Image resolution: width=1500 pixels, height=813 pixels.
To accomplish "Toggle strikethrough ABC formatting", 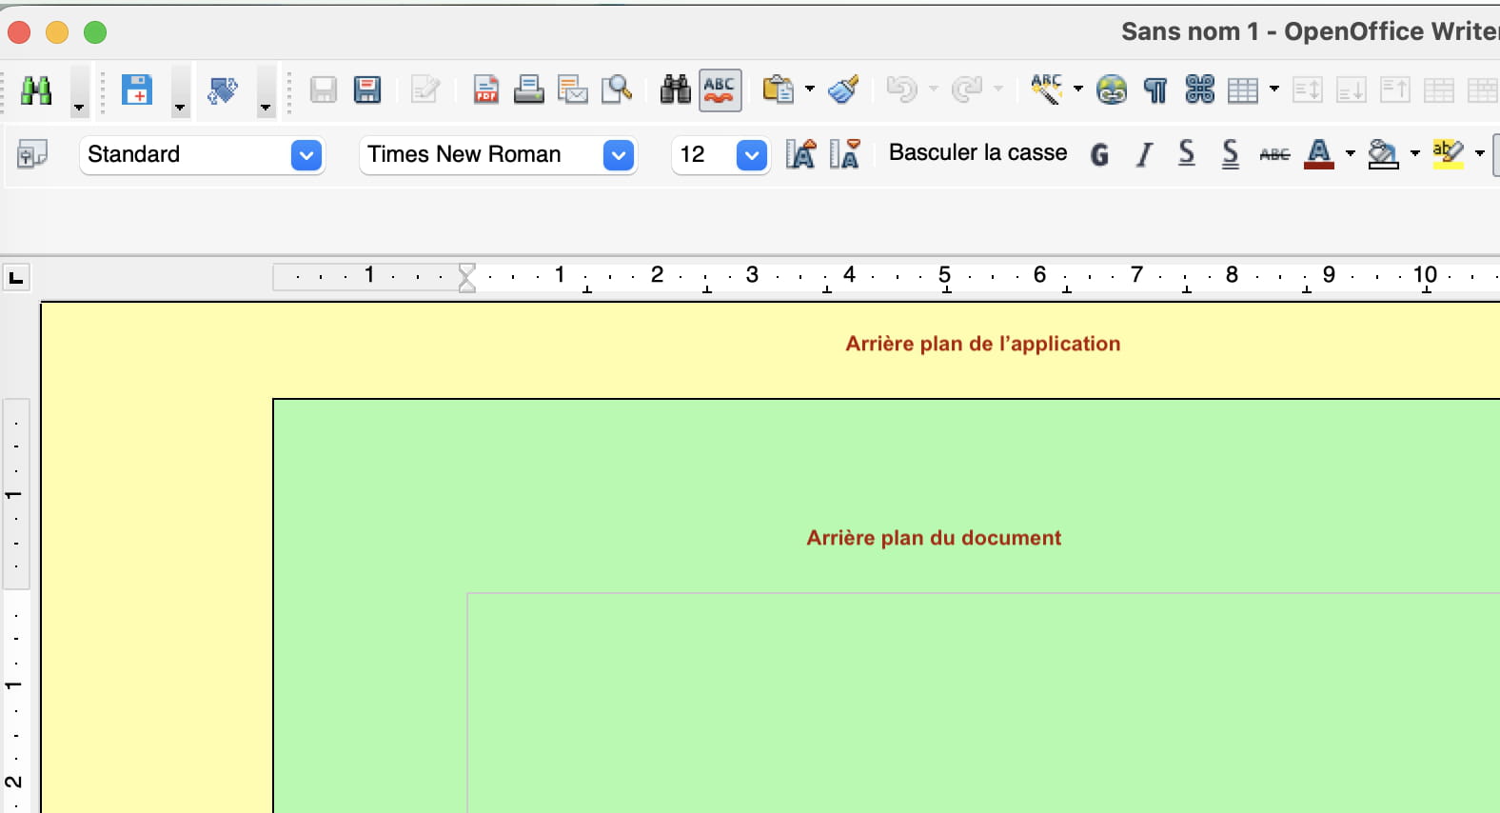I will 1274,154.
